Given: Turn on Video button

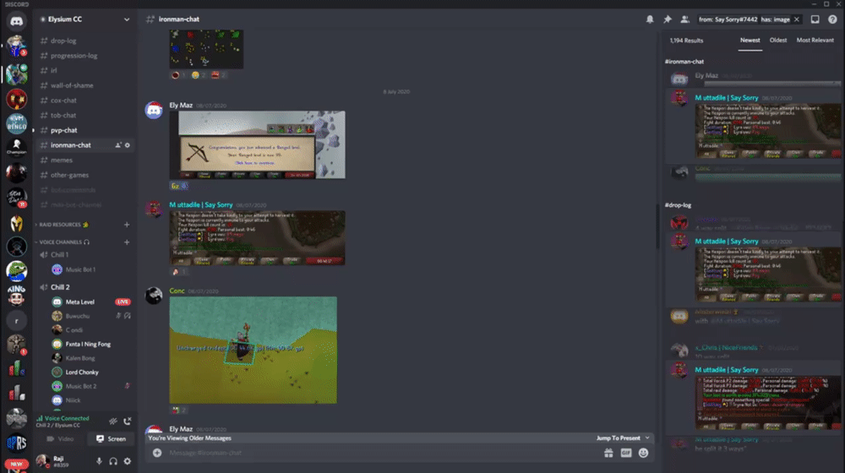Looking at the screenshot, I should pyautogui.click(x=60, y=439).
